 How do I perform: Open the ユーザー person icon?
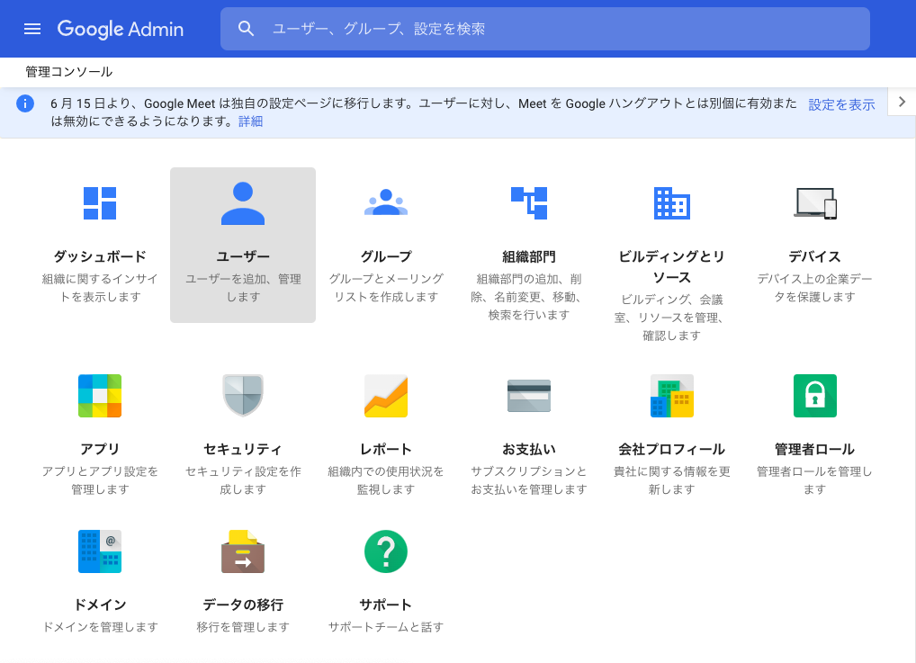point(243,203)
